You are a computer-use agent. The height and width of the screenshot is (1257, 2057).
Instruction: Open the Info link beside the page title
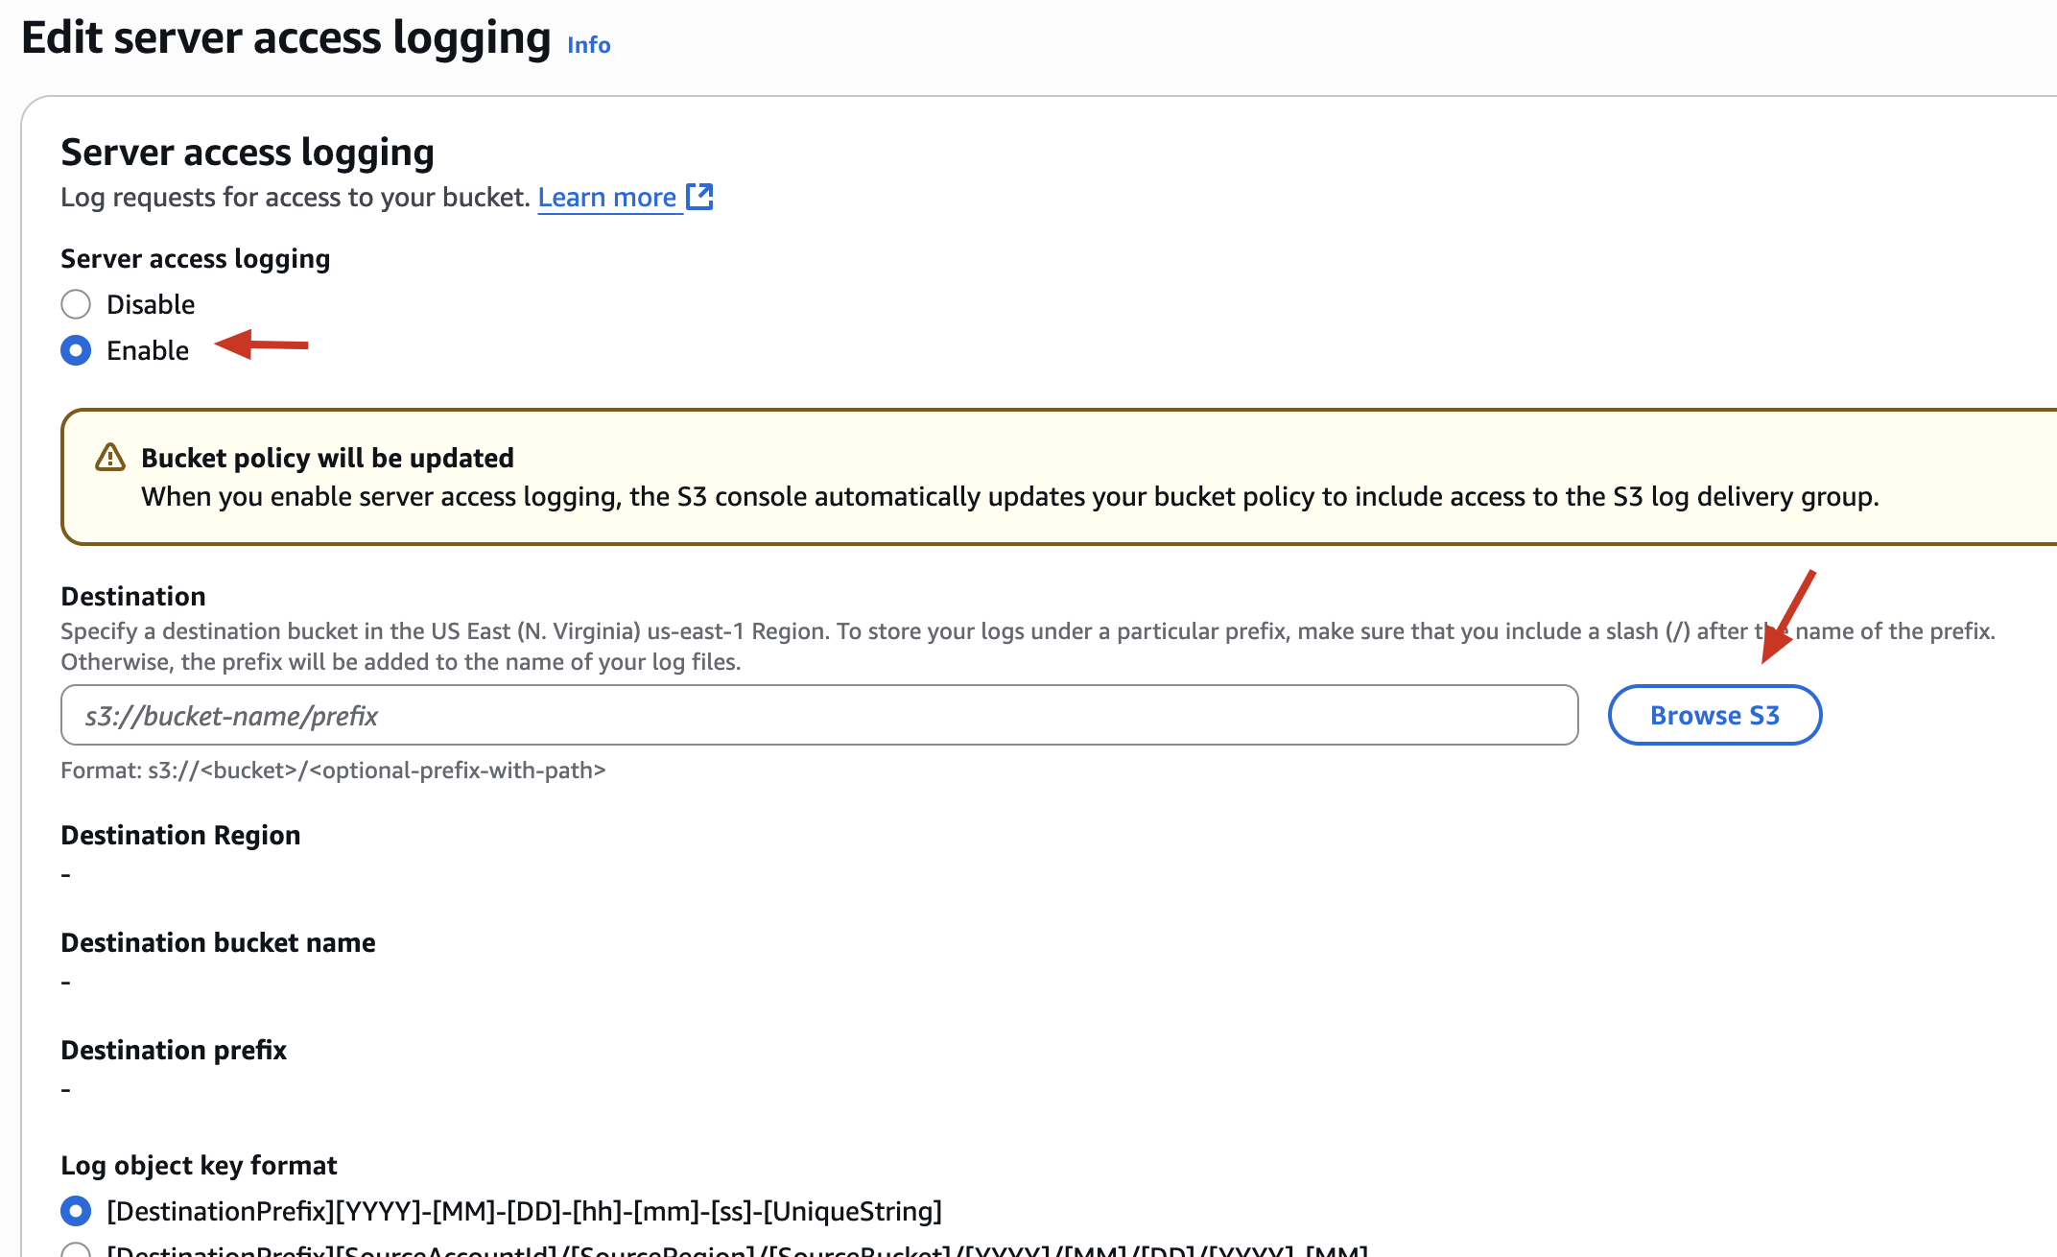click(588, 45)
